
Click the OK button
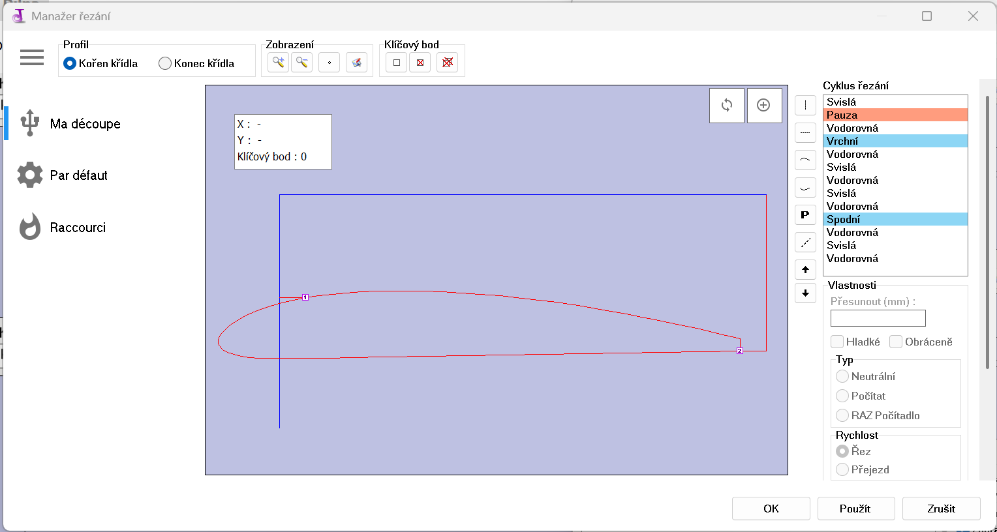pyautogui.click(x=771, y=509)
